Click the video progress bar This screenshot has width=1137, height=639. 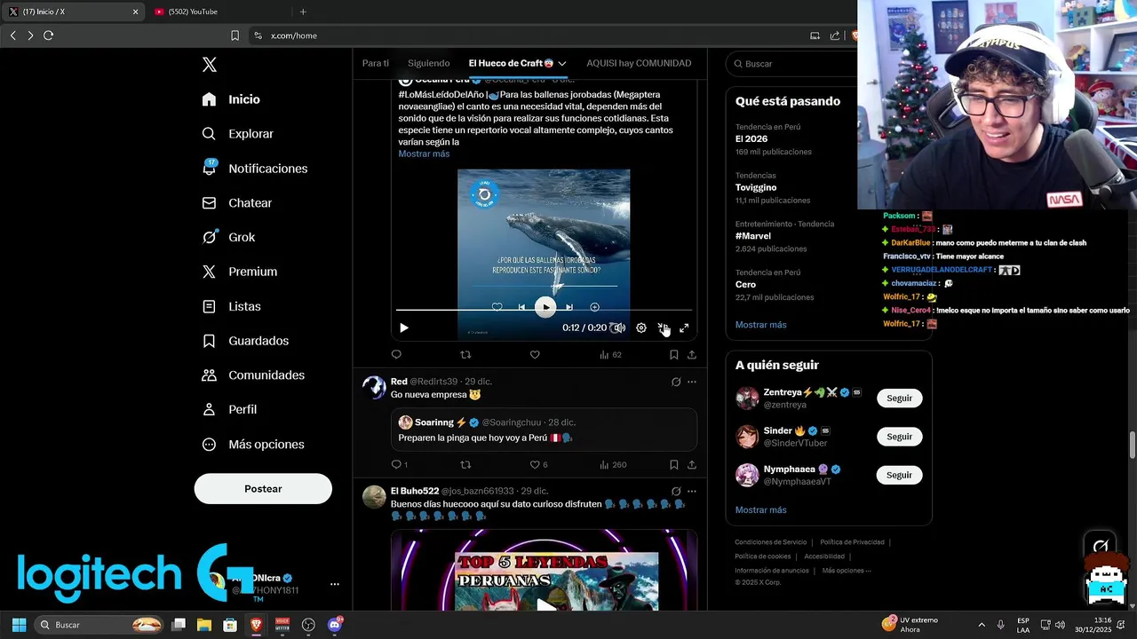[544, 310]
